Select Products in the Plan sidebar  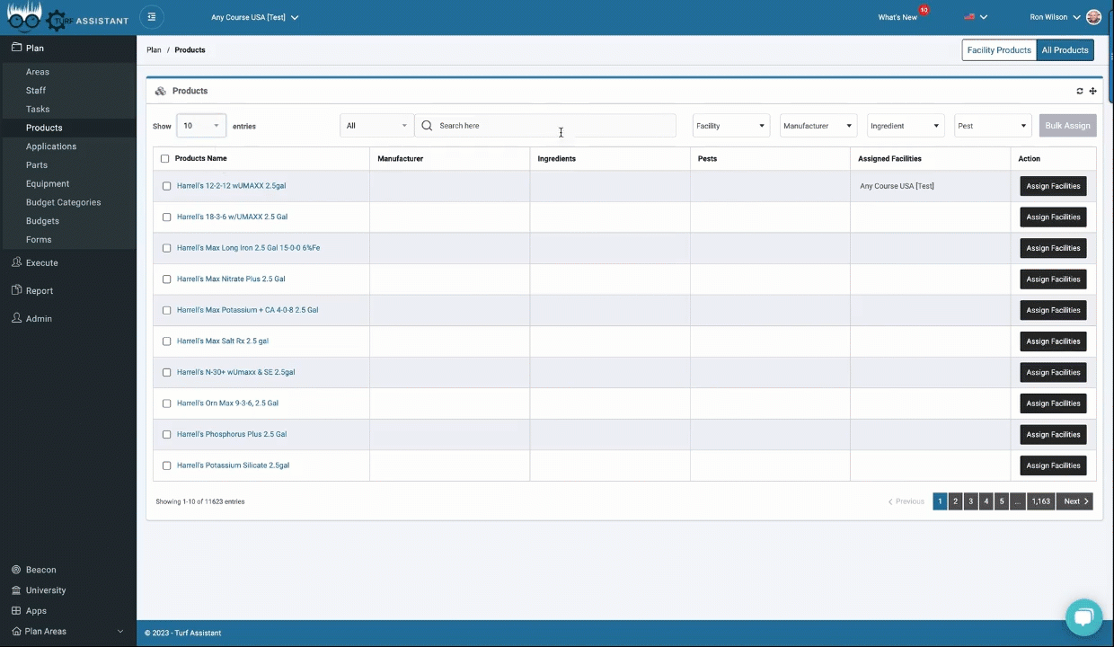click(43, 127)
